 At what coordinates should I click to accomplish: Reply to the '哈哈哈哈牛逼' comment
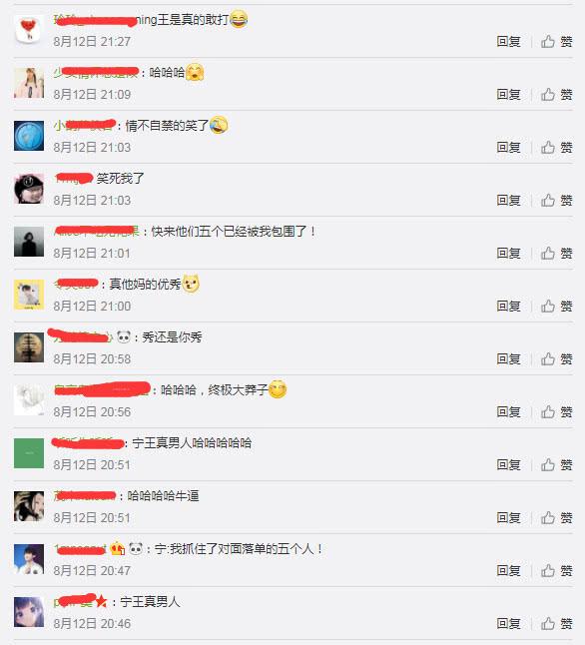(508, 517)
